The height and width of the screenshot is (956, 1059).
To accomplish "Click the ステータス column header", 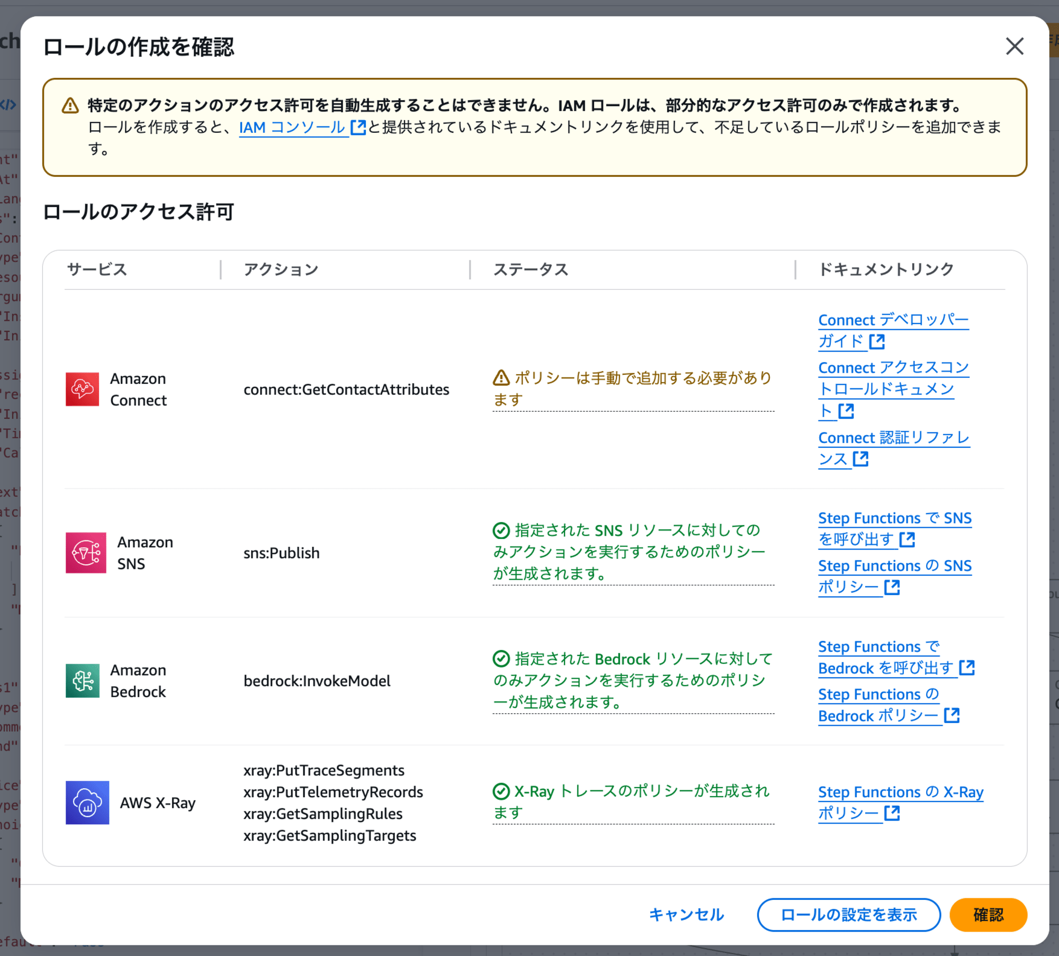I will 531,269.
